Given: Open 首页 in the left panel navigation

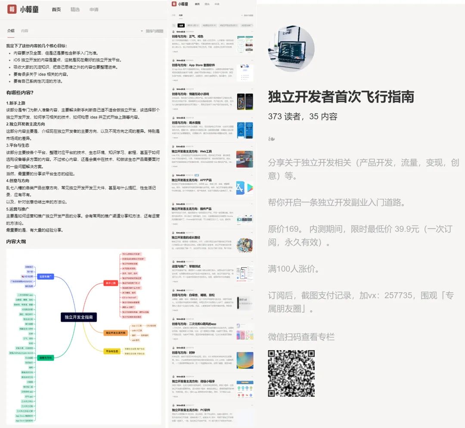Looking at the screenshot, I should [x=56, y=9].
